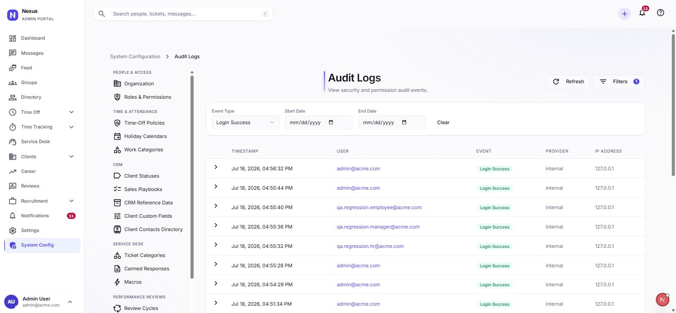Expand the 04:56:32 PM log row

(216, 167)
